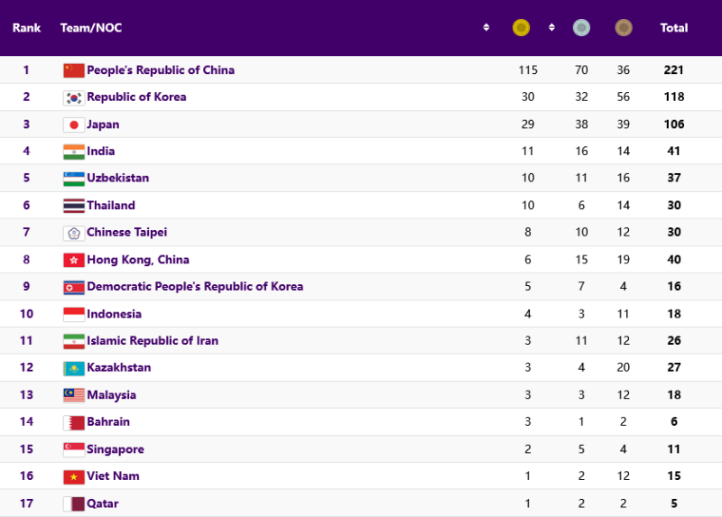Click China's silver count 70
This screenshot has width=722, height=517.
(x=581, y=70)
